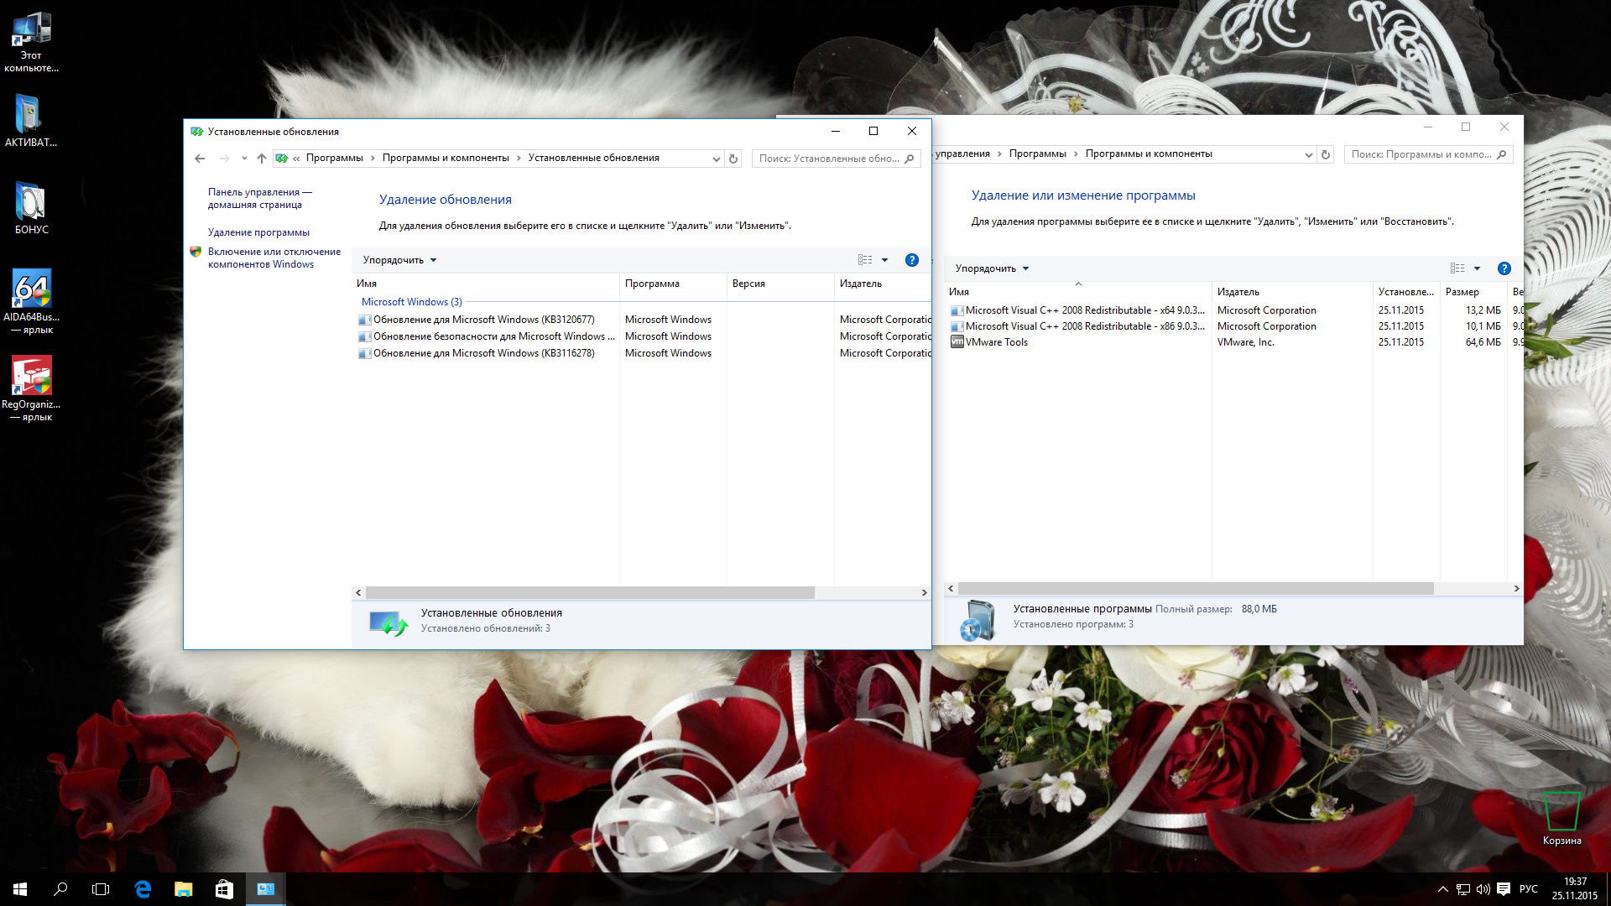Select update KB3120677 row

pos(644,320)
